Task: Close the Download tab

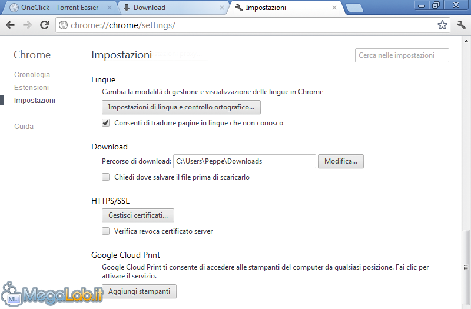Action: pyautogui.click(x=222, y=8)
